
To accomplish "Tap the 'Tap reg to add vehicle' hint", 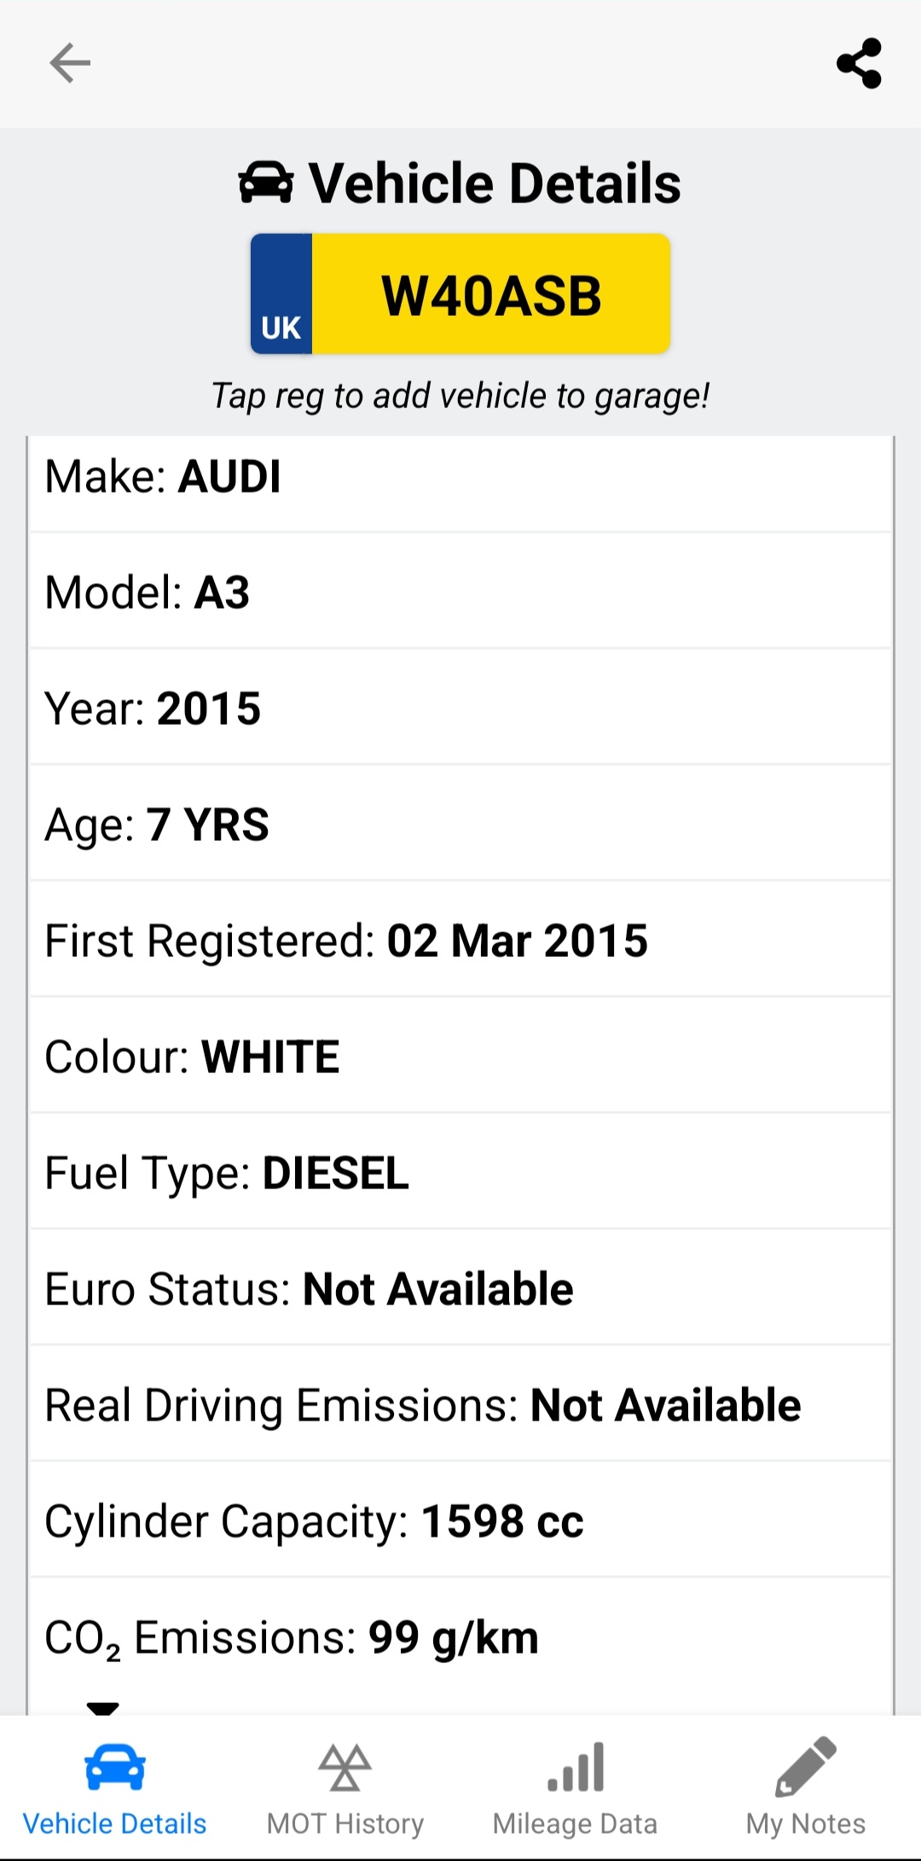I will [x=460, y=396].
